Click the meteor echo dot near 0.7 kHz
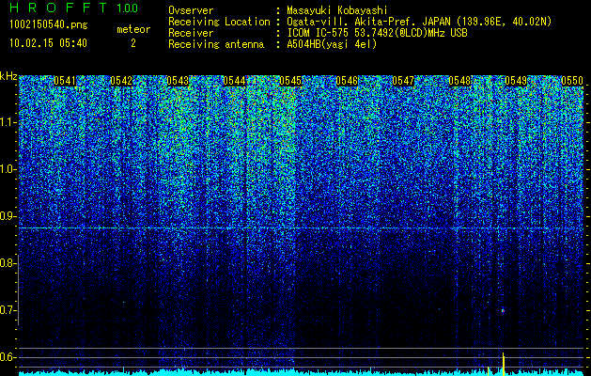591x376 pixels. point(503,311)
